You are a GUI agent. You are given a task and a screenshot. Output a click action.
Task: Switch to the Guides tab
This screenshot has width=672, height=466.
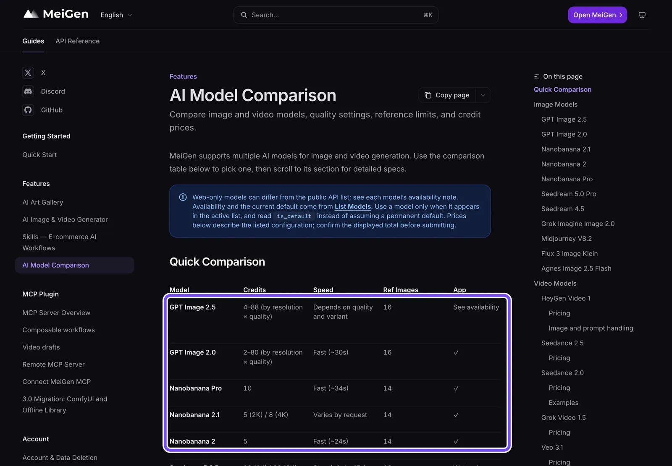tap(33, 41)
